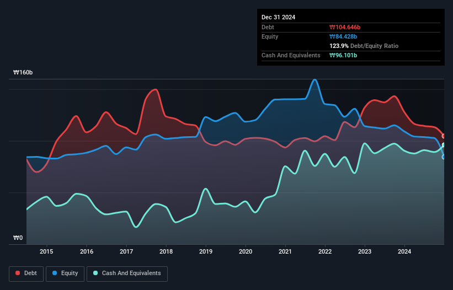Viewport: 453px width, 290px height.
Task: Click the ₩0 y-axis label
Action: pyautogui.click(x=18, y=238)
